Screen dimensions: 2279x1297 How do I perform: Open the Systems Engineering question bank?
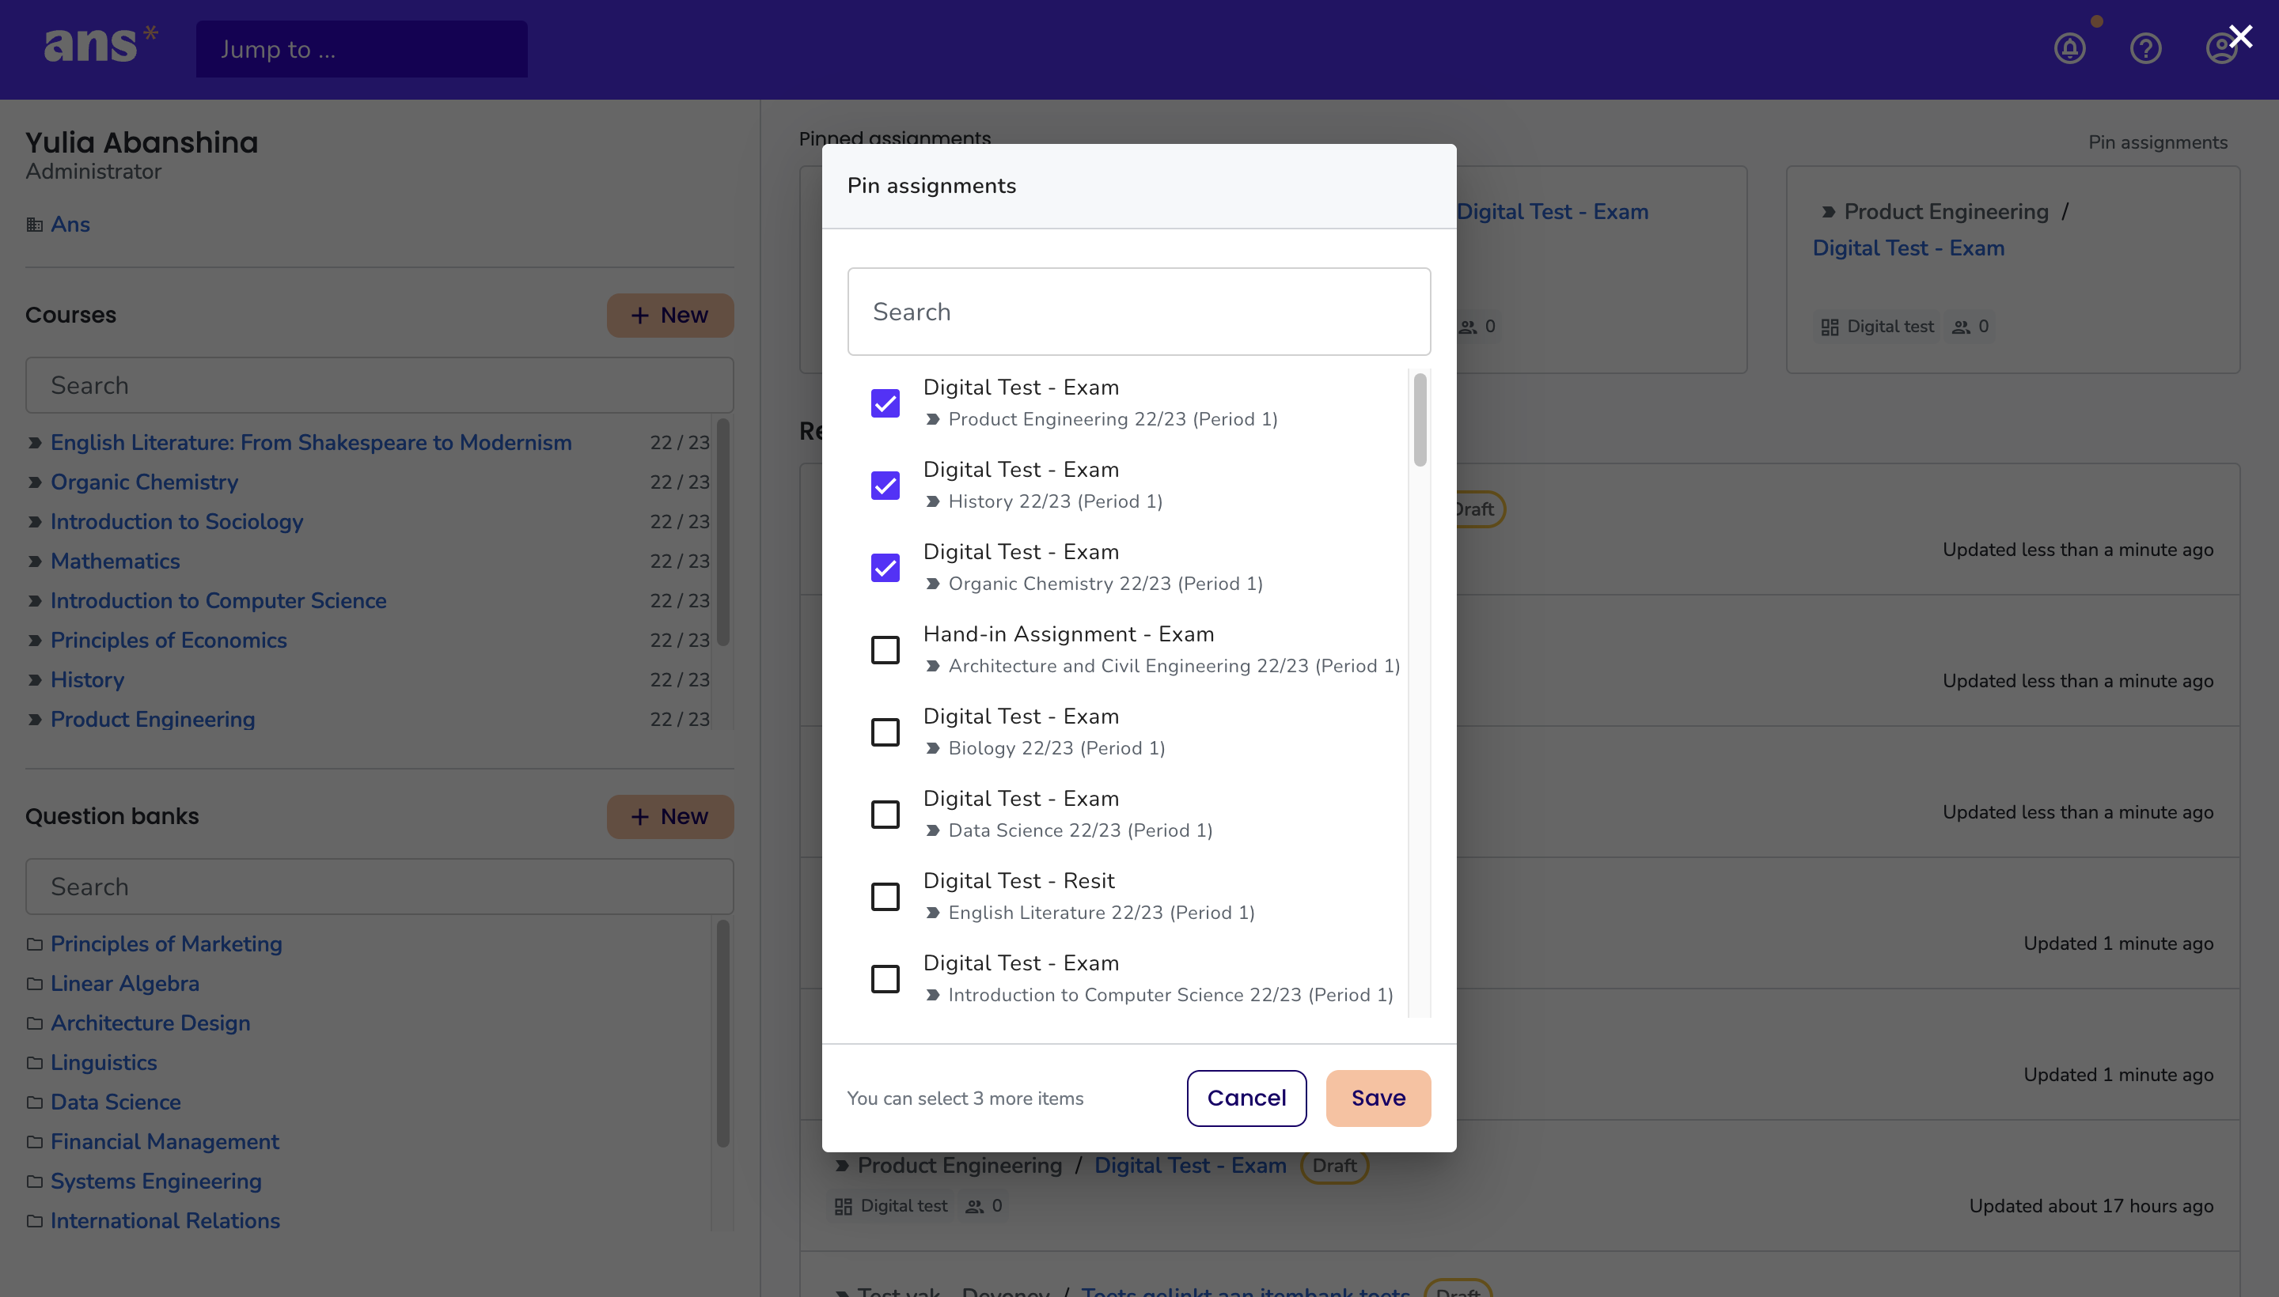(x=156, y=1182)
